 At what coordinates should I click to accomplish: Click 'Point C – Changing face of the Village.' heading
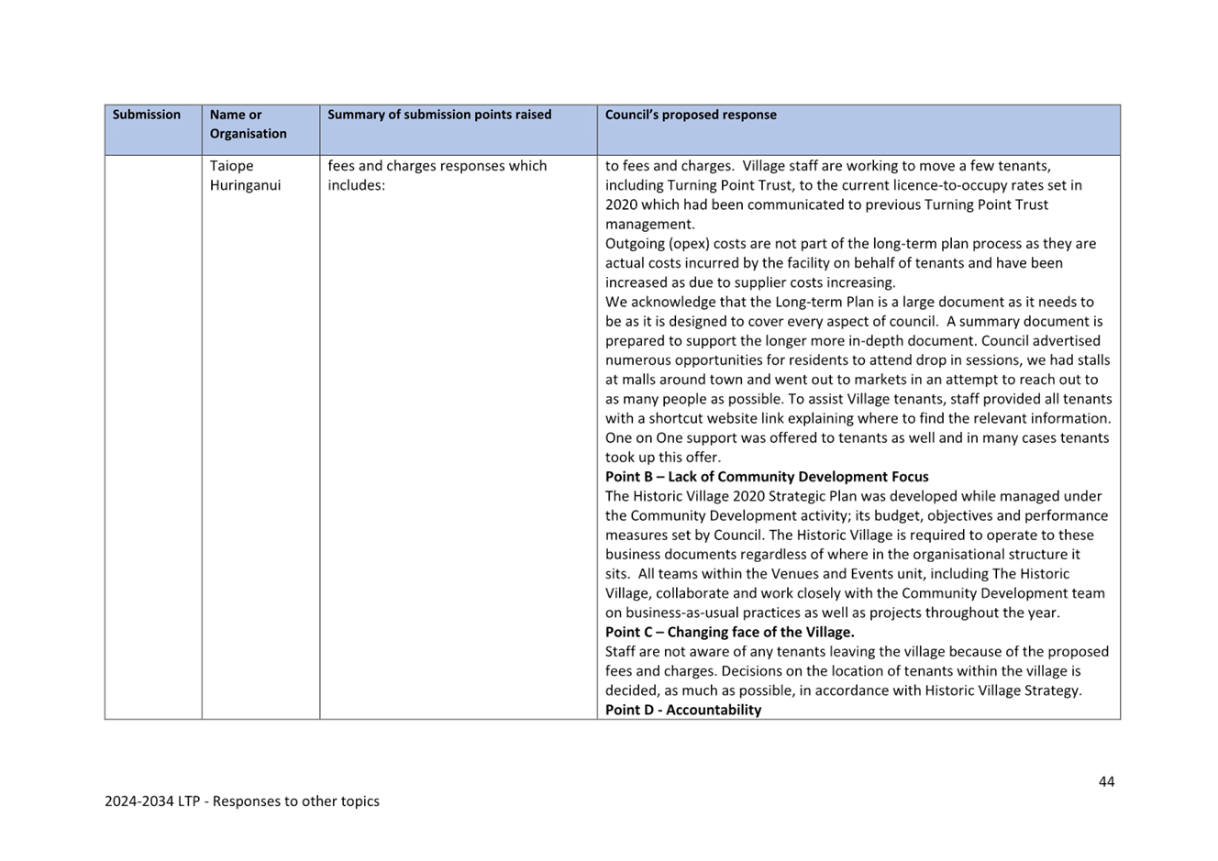[x=729, y=632]
